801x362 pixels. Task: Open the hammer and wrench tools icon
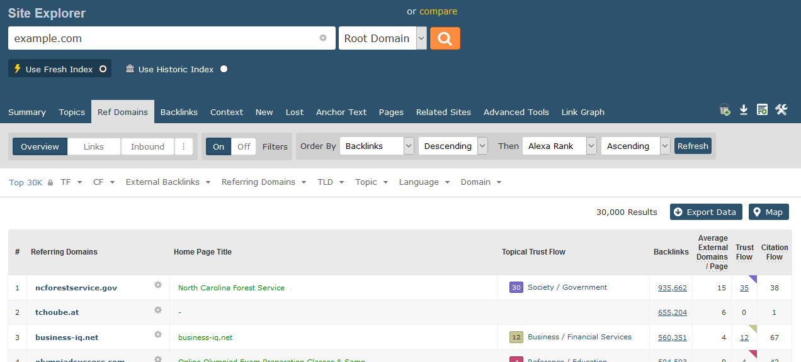(781, 110)
